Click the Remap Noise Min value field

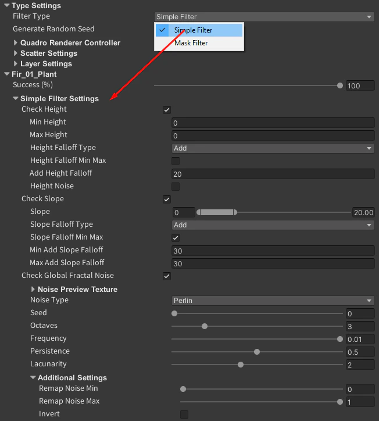[360, 389]
